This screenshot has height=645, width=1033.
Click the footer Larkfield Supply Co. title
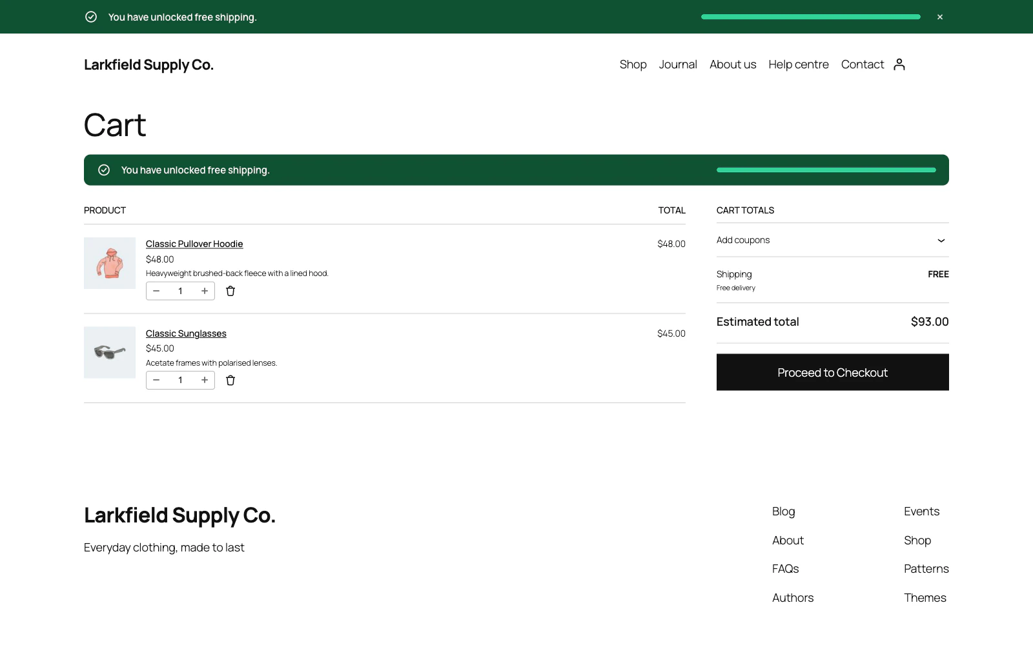(179, 515)
